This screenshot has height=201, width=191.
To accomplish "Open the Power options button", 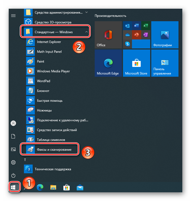I will [13, 175].
